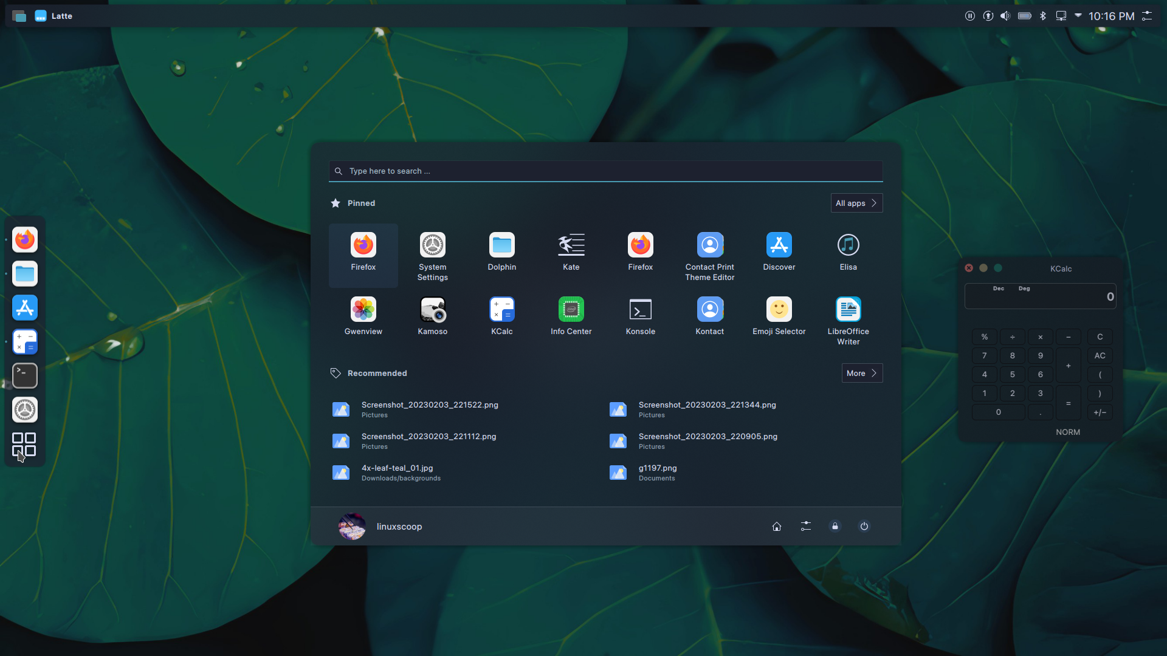Image resolution: width=1167 pixels, height=656 pixels.
Task: Click power icon in launcher footer
Action: coord(864,527)
